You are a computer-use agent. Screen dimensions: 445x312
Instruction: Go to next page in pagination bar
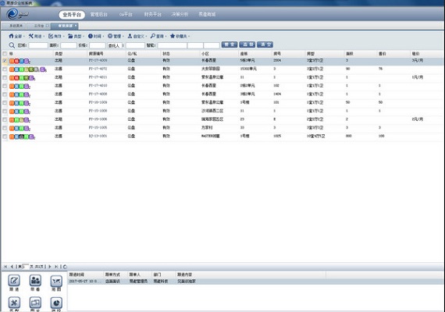pos(50,267)
